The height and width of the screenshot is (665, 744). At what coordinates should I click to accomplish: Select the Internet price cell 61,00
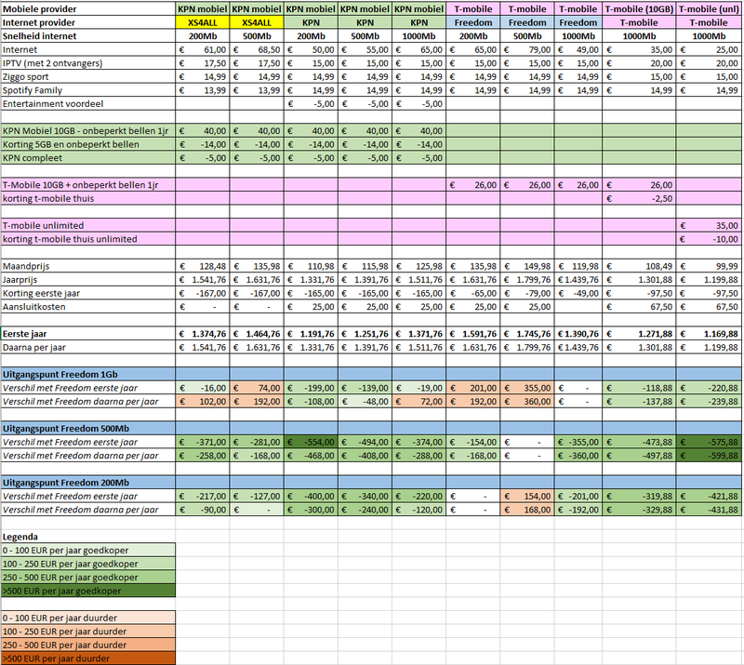pos(203,50)
